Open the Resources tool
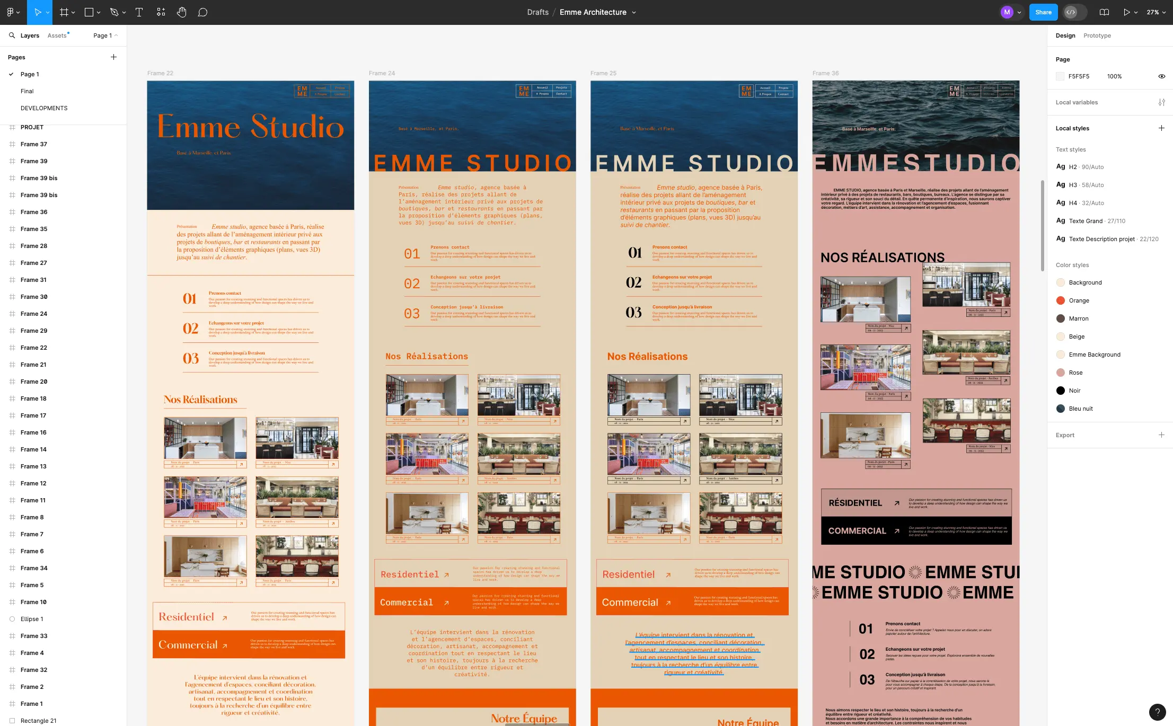This screenshot has height=726, width=1173. (x=161, y=12)
